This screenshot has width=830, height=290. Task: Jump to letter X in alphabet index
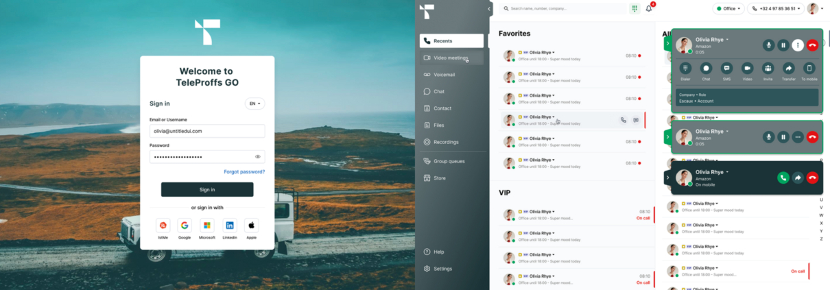pyautogui.click(x=821, y=223)
